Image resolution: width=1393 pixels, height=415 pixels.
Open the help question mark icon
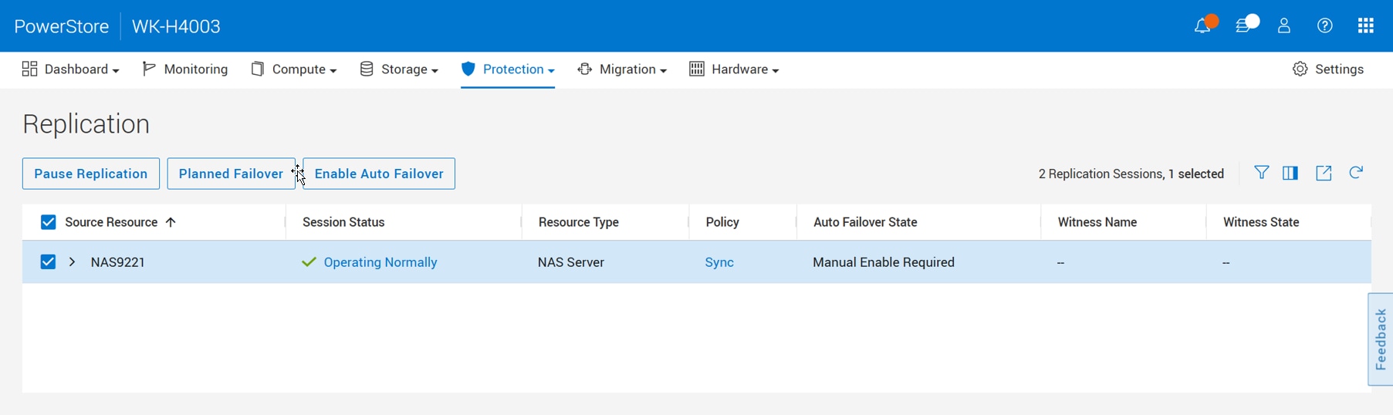point(1325,26)
